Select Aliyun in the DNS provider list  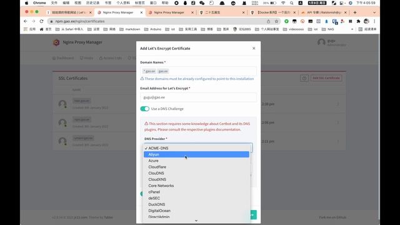pyautogui.click(x=196, y=154)
